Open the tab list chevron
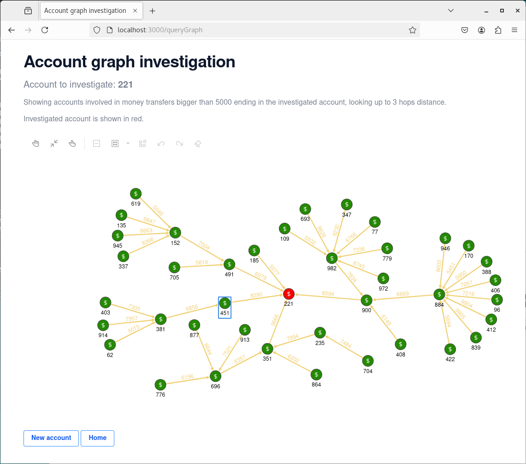This screenshot has height=464, width=526. point(450,10)
